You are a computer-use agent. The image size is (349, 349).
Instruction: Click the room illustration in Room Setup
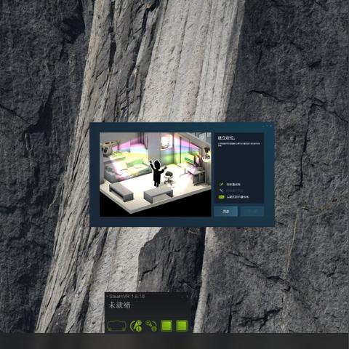156,174
